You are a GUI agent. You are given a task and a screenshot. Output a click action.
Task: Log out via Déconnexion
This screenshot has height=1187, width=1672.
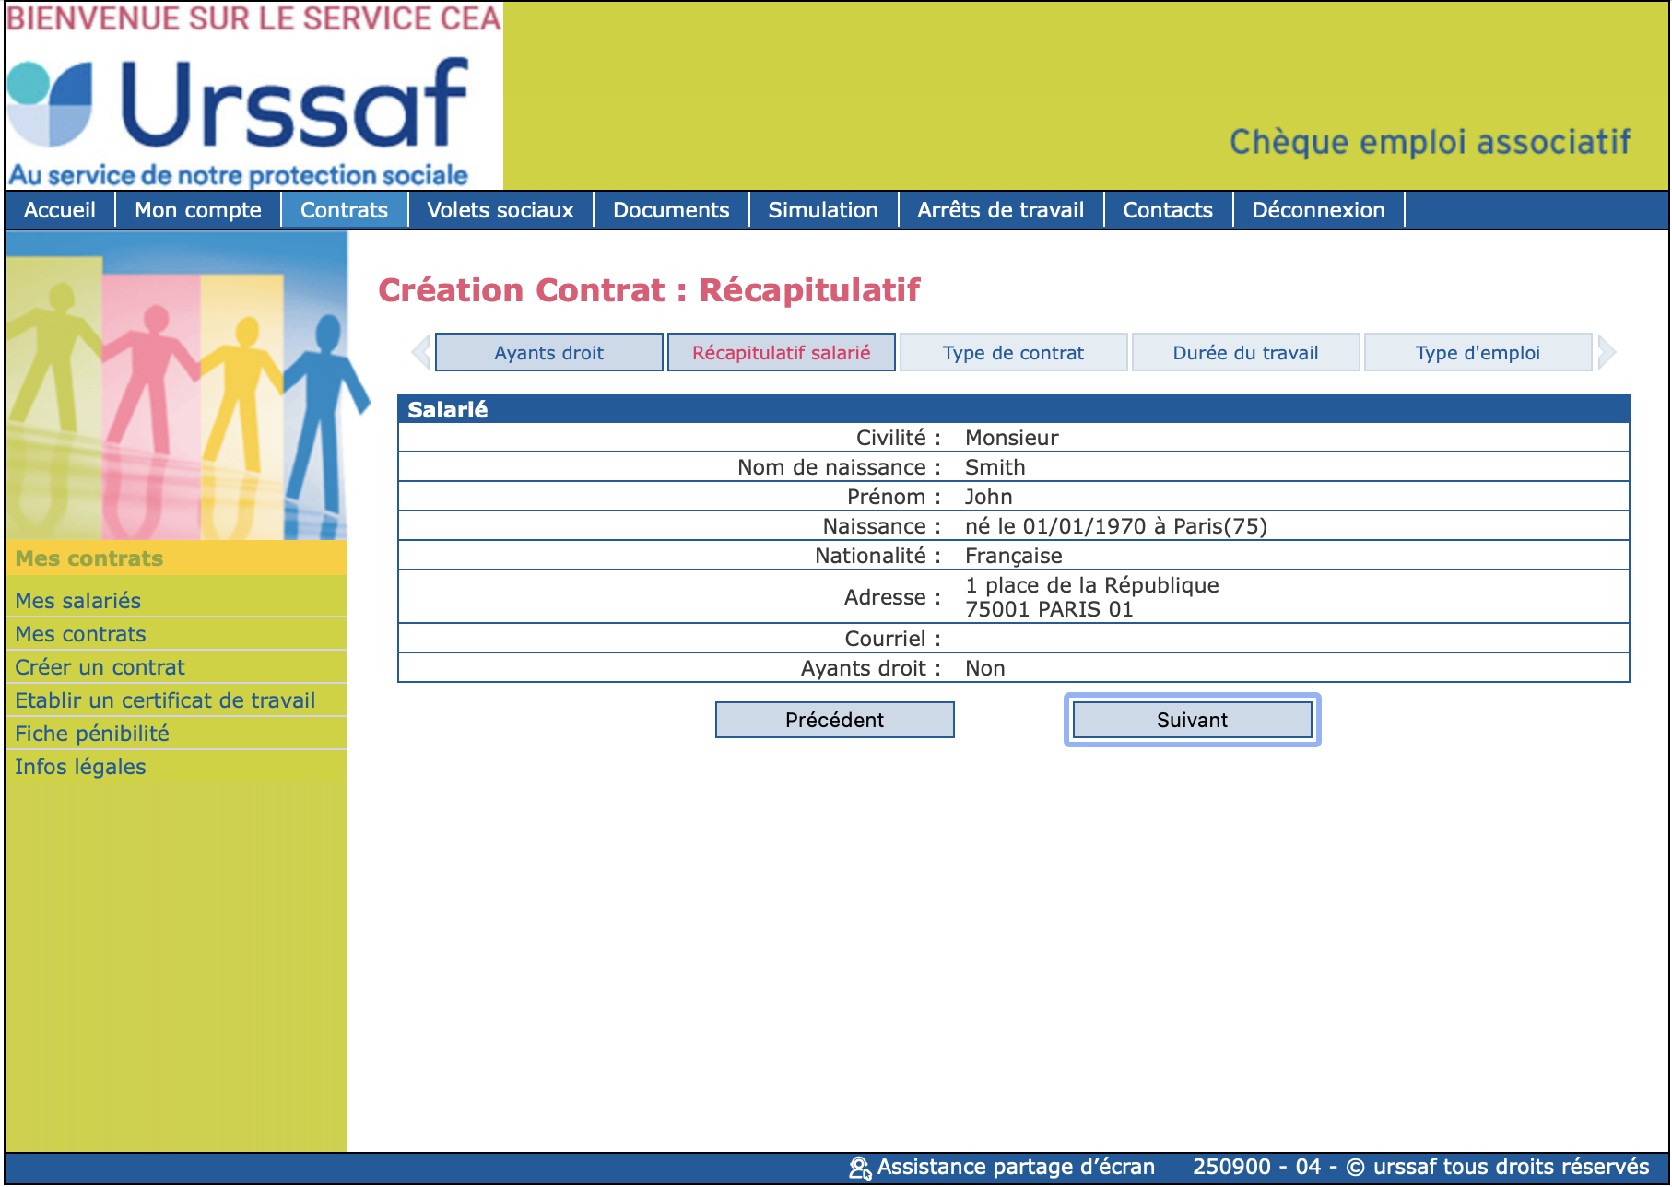1317,210
